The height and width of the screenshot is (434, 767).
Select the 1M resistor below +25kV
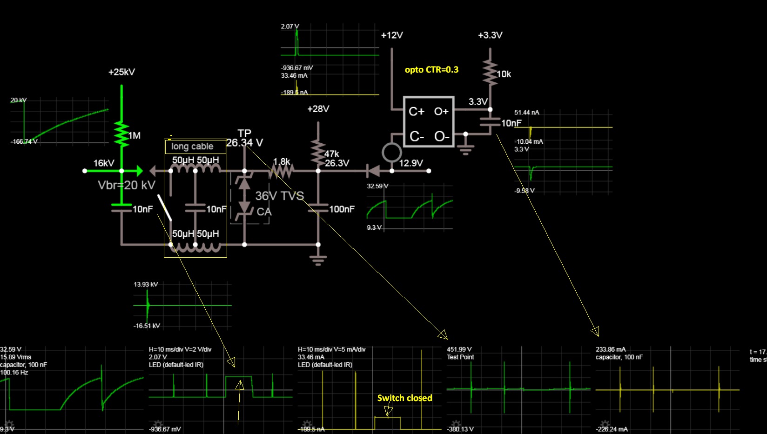tap(121, 135)
